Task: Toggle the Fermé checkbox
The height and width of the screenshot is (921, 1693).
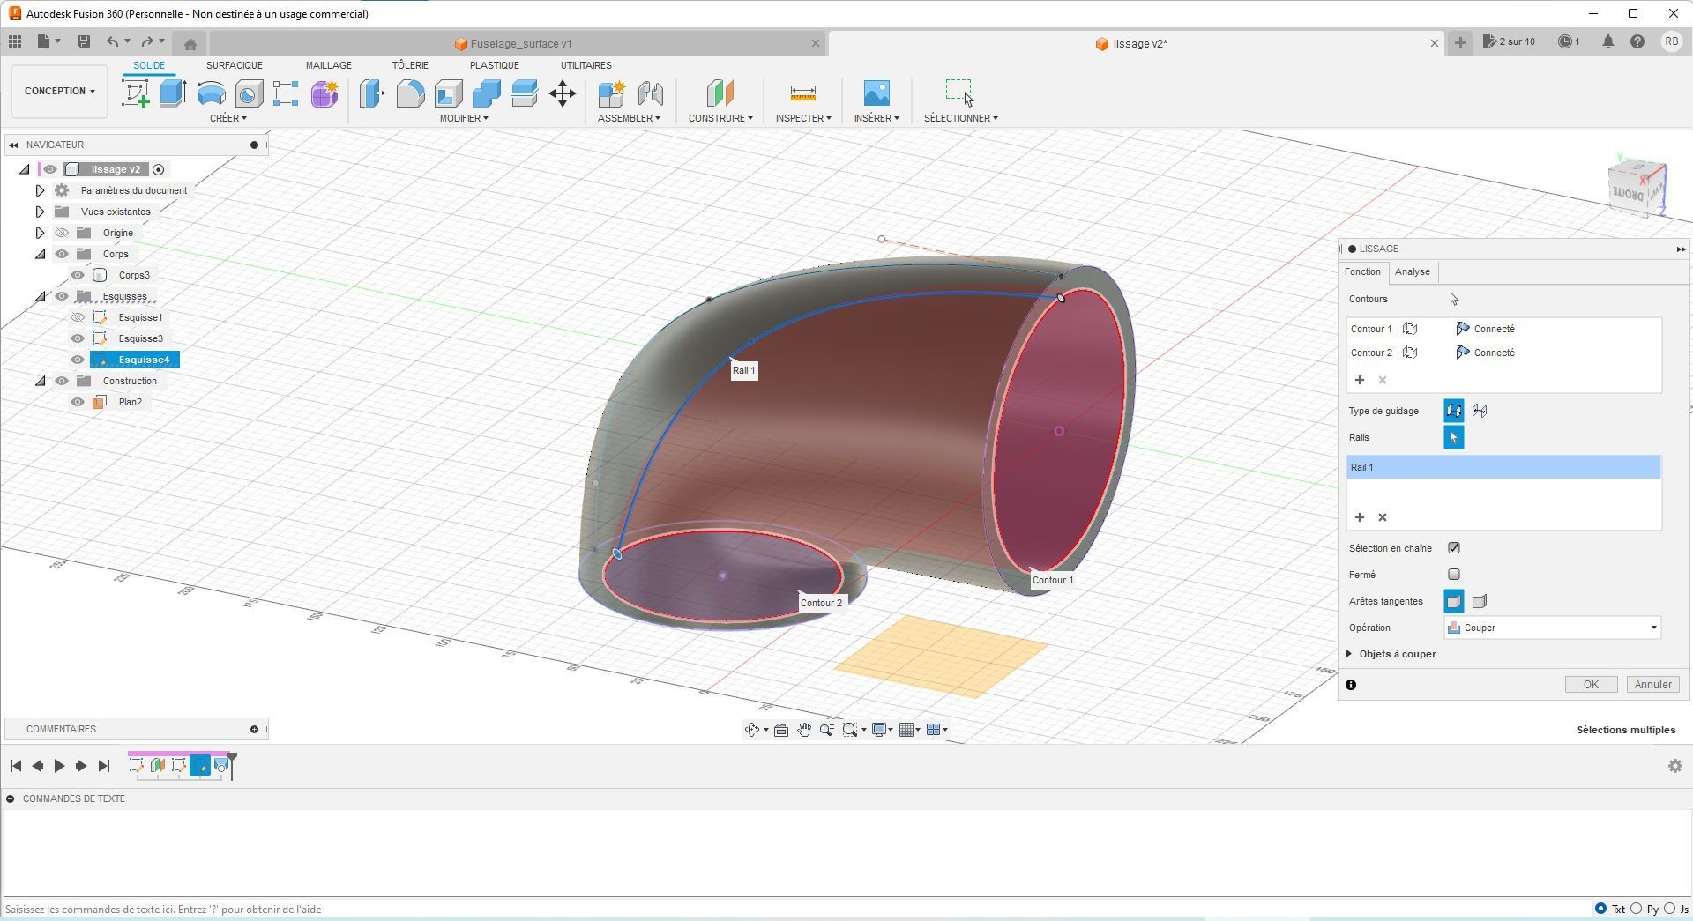Action: pyautogui.click(x=1454, y=575)
